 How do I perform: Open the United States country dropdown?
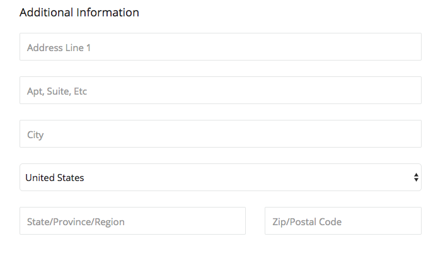coord(220,177)
